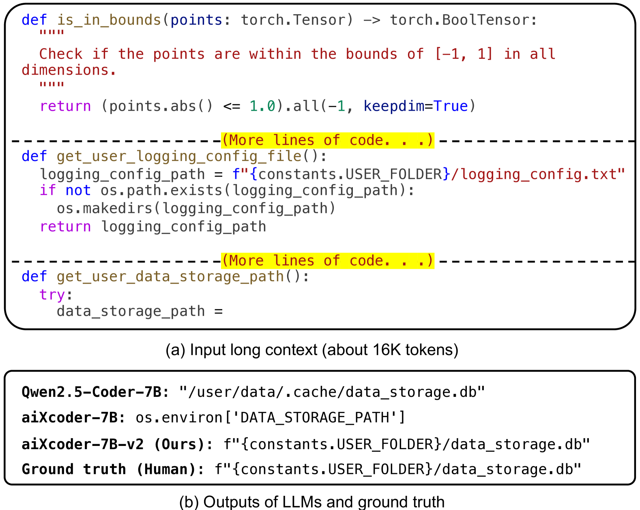Click the points parameter in the is_in_bounds signature
The height and width of the screenshot is (510, 640).
coord(196,20)
